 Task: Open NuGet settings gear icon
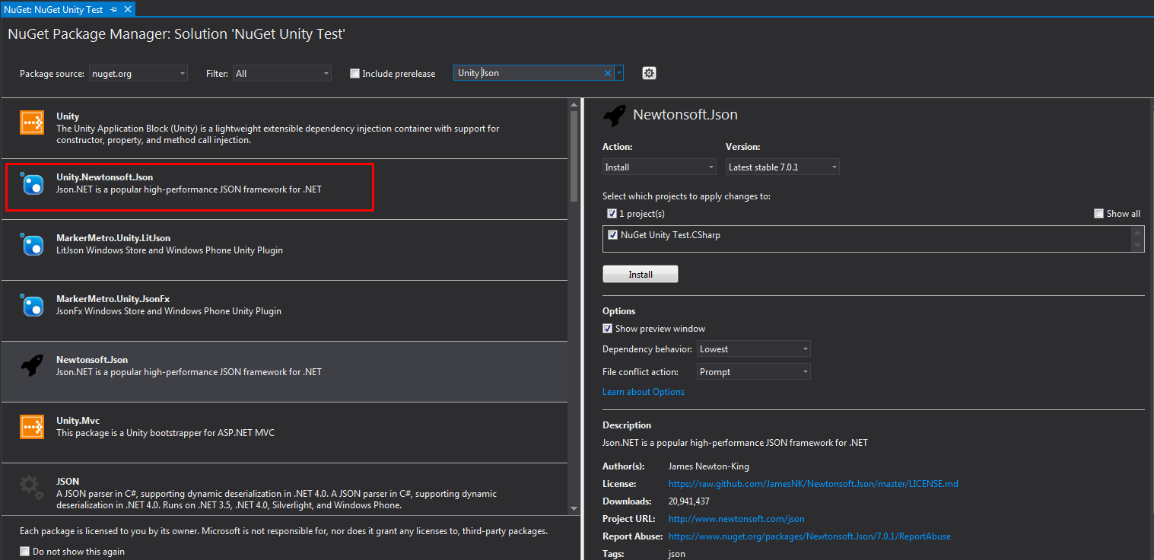(x=649, y=73)
